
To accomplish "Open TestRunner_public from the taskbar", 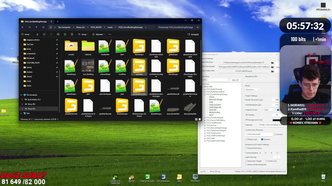I will click(x=147, y=178).
